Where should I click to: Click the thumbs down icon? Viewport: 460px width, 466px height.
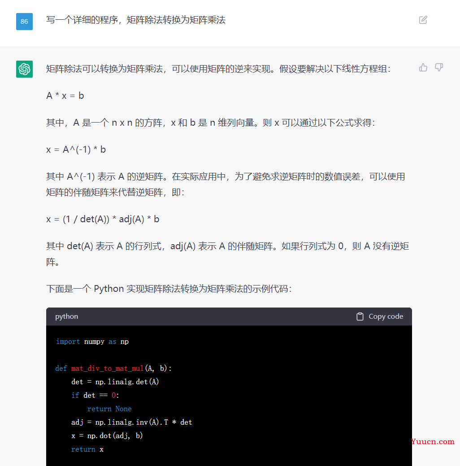(x=439, y=67)
